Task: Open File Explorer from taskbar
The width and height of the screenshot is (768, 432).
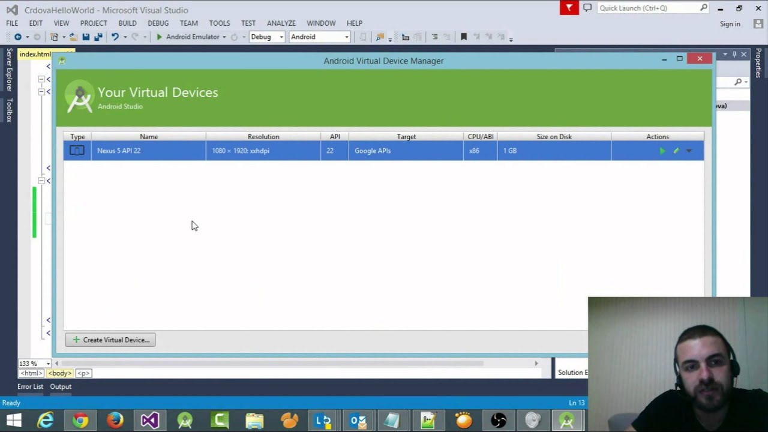Action: pyautogui.click(x=254, y=421)
